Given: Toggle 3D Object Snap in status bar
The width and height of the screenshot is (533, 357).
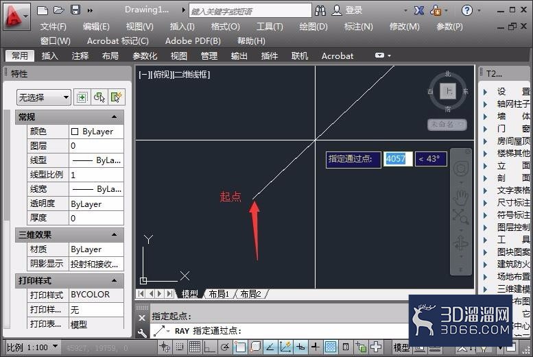Looking at the screenshot, I should click(x=255, y=347).
